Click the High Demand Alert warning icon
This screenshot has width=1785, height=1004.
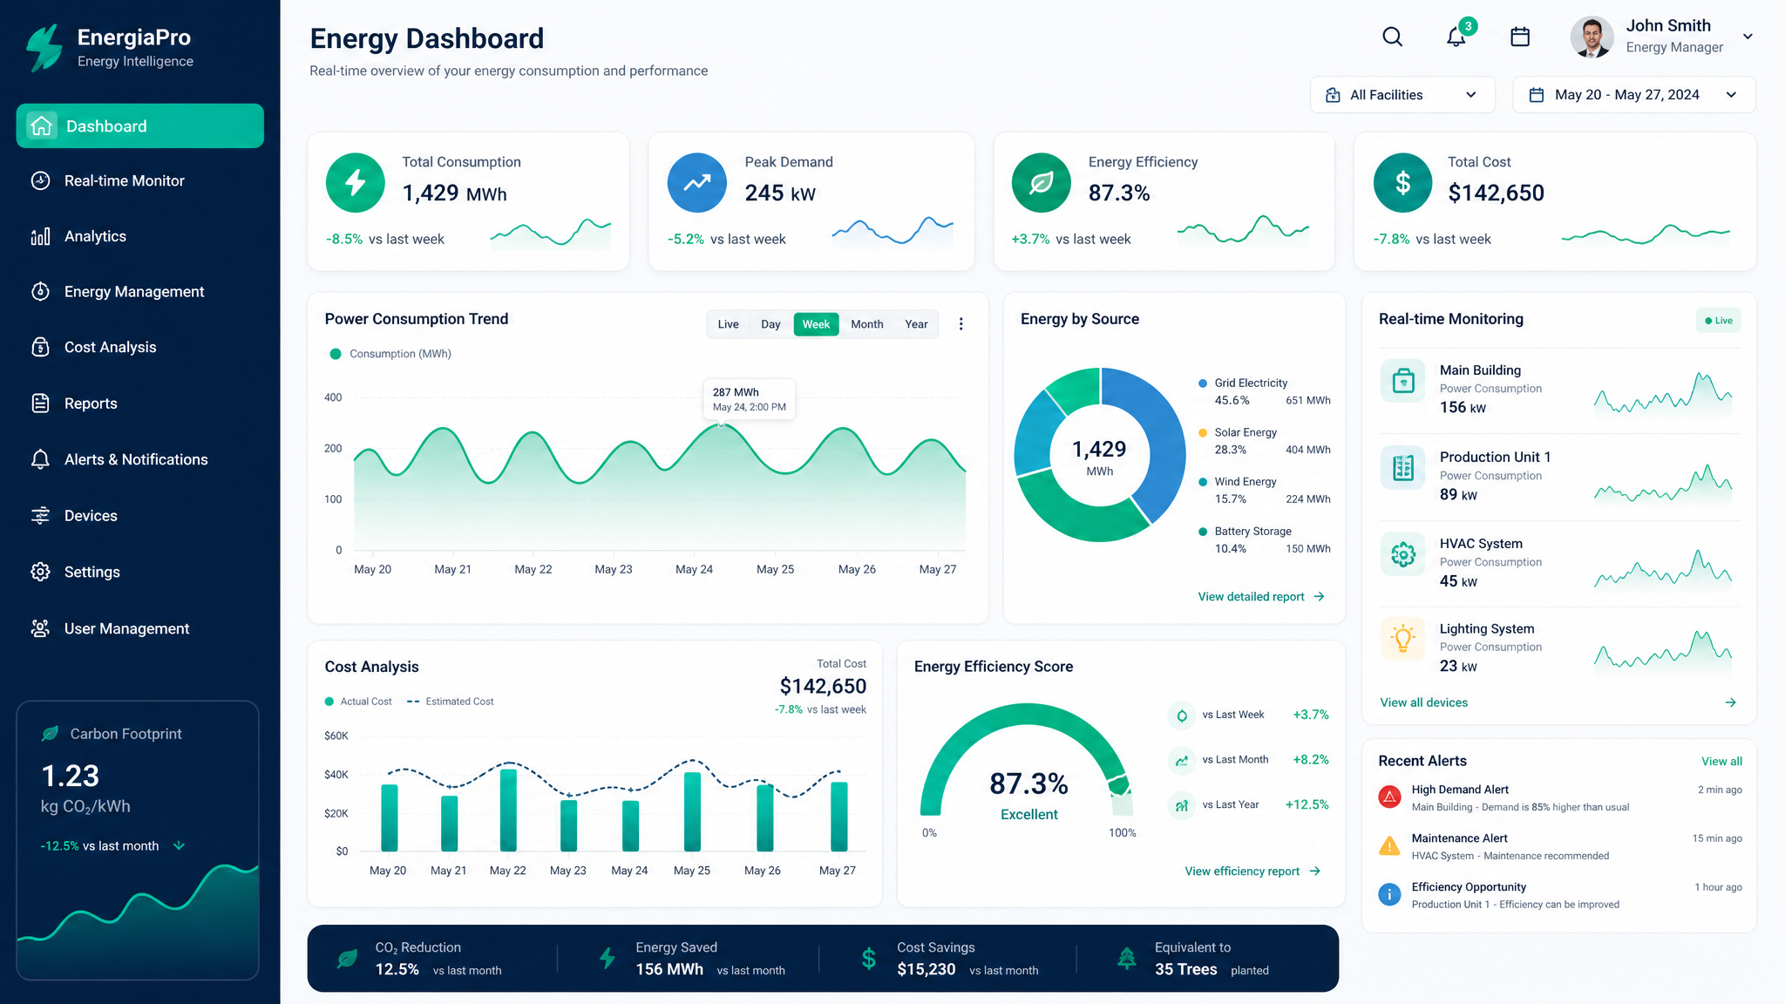pos(1389,797)
